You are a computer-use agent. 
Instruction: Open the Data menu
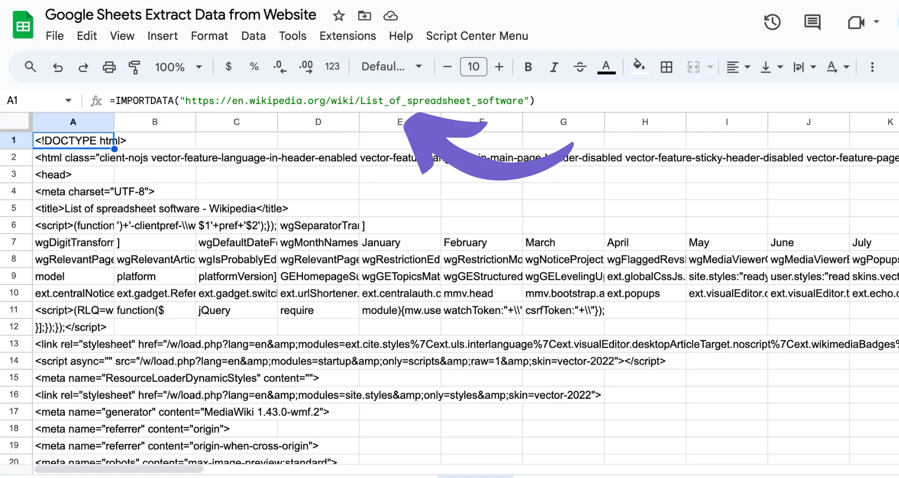253,36
